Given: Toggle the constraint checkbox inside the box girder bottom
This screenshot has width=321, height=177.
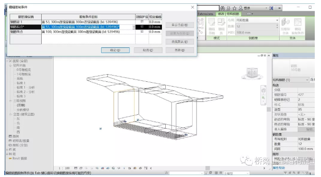Looking at the screenshot, I should (138, 120).
